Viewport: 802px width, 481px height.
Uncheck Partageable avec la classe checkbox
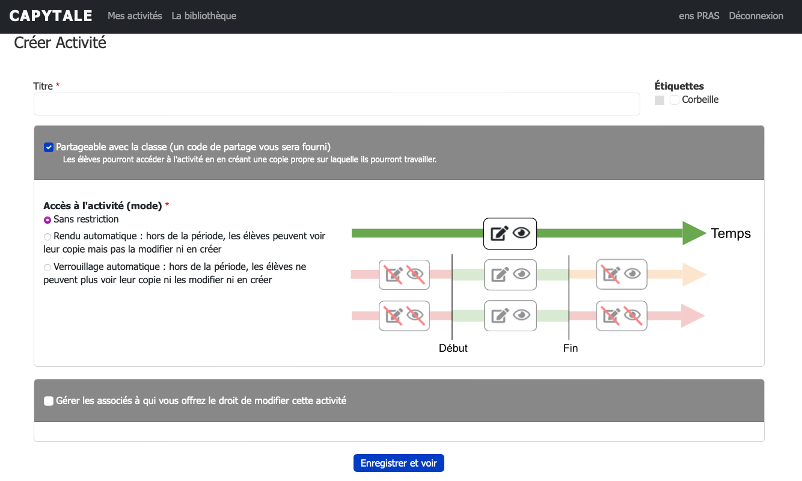click(x=49, y=147)
